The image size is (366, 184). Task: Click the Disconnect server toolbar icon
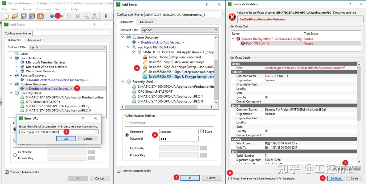click(x=77, y=16)
